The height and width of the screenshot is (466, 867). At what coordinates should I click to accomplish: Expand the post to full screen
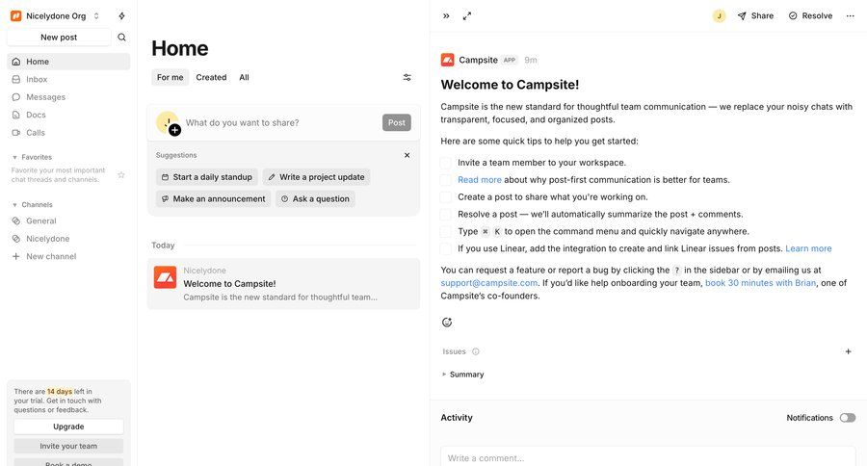click(467, 16)
